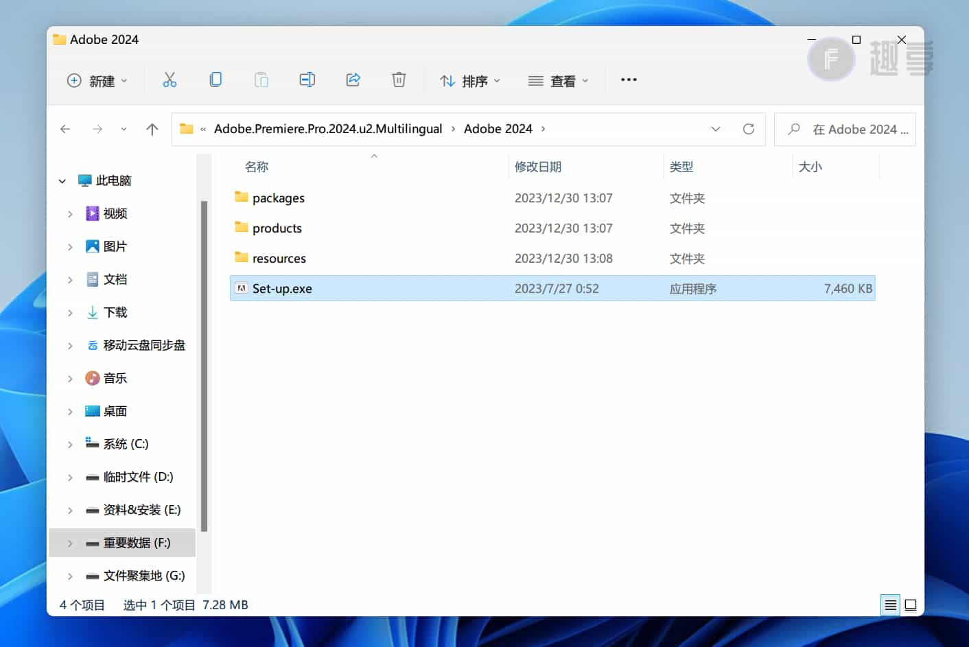Expand the 视频 tree node
This screenshot has width=969, height=647.
click(x=70, y=214)
